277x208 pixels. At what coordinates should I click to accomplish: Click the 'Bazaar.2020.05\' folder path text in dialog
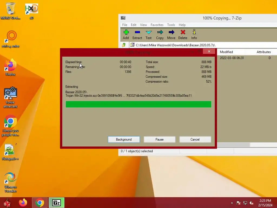pos(76,92)
